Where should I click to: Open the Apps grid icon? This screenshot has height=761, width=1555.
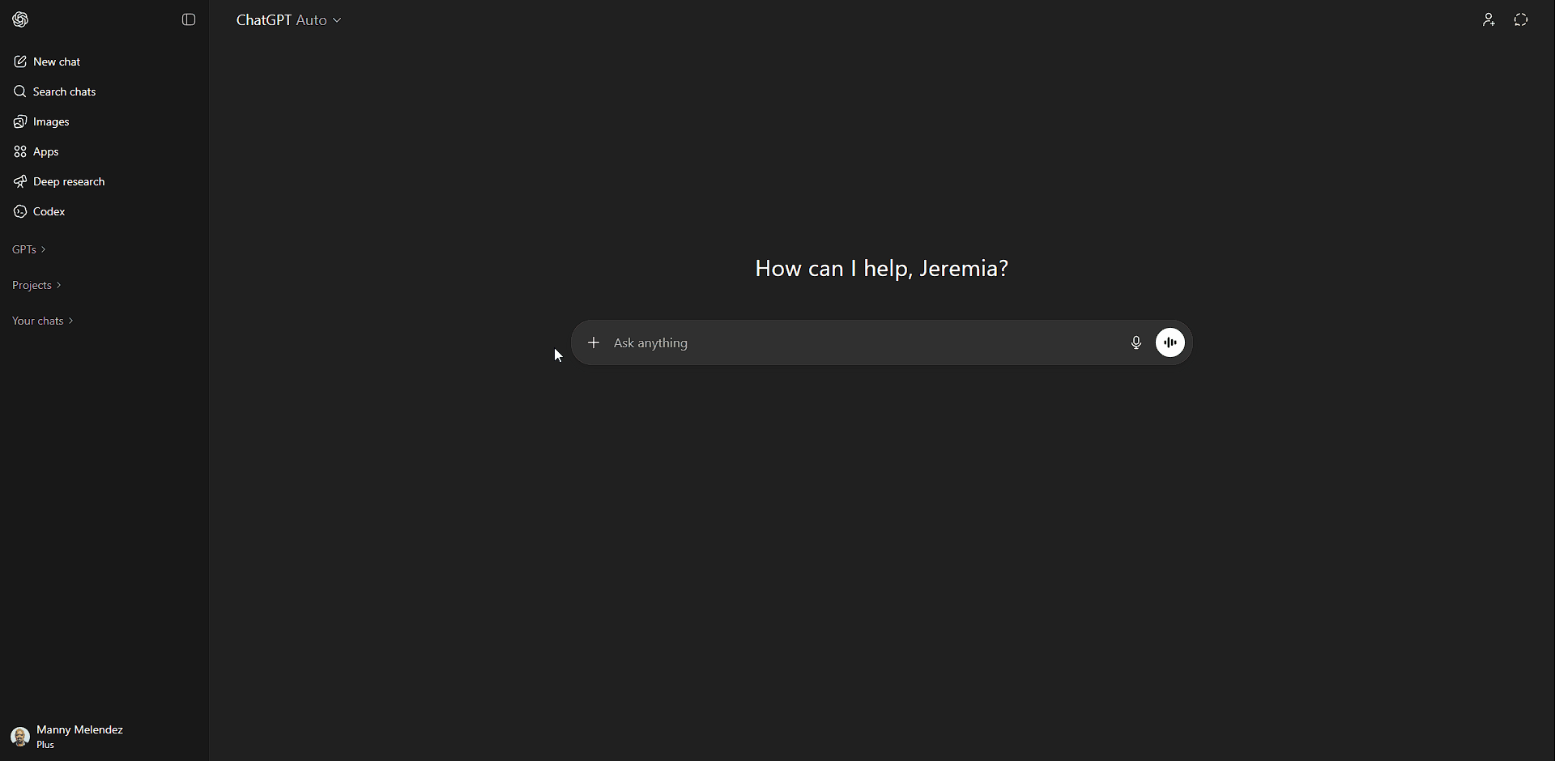tap(20, 151)
